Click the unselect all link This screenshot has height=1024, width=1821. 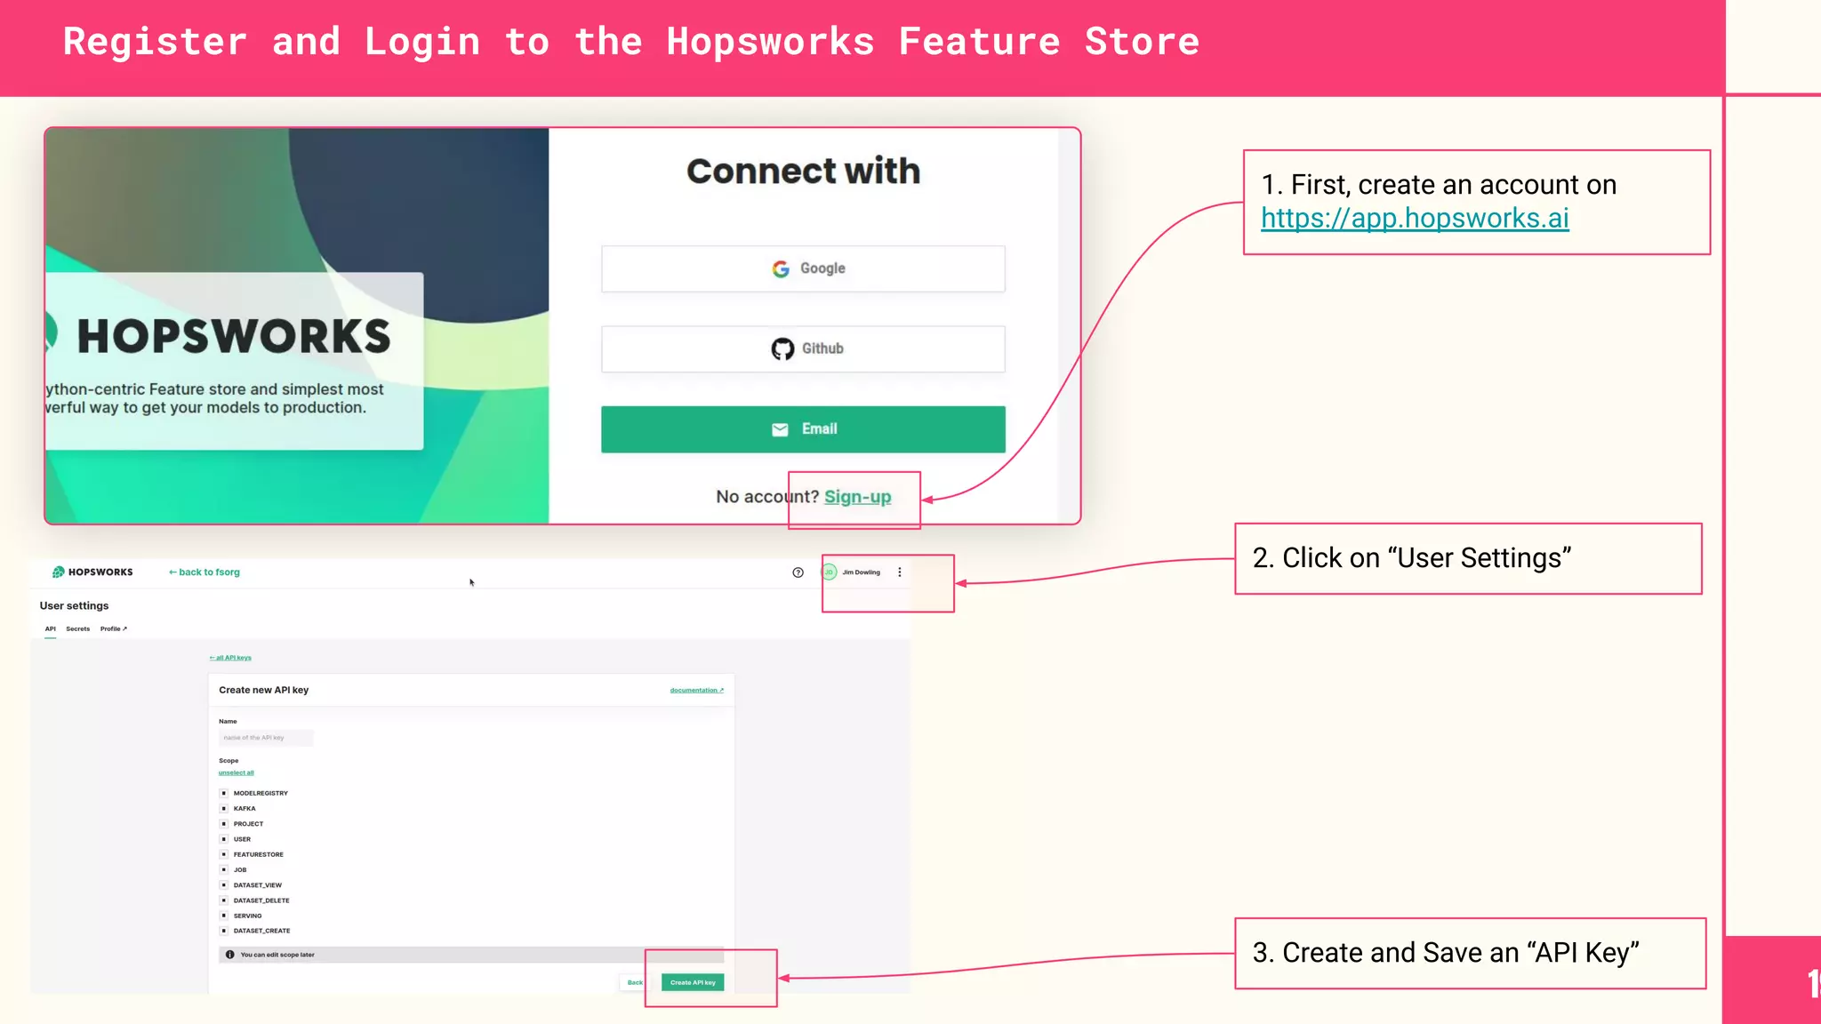pyautogui.click(x=237, y=772)
